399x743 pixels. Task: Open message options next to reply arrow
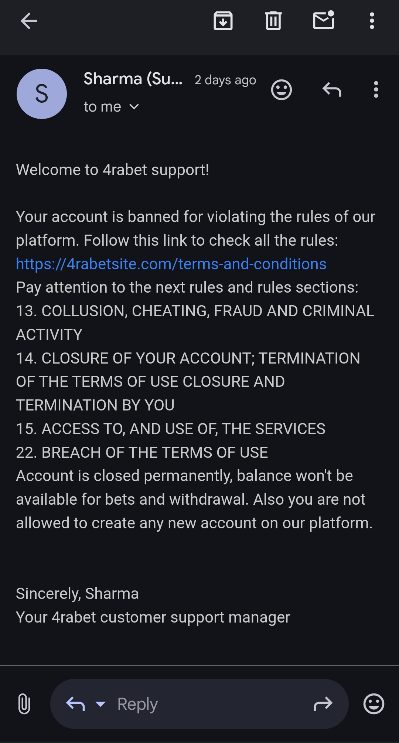[x=376, y=90]
